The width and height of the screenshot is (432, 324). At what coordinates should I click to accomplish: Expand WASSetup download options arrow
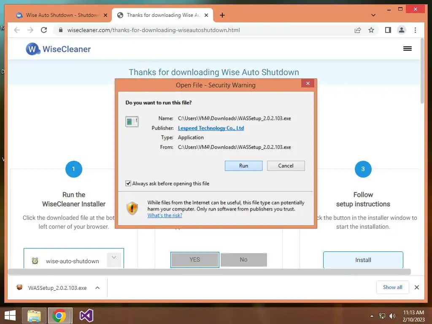click(97, 288)
